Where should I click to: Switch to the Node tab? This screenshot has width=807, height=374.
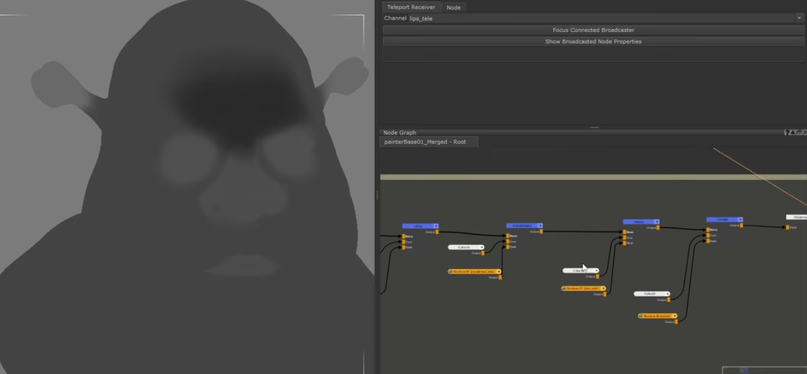coord(453,8)
